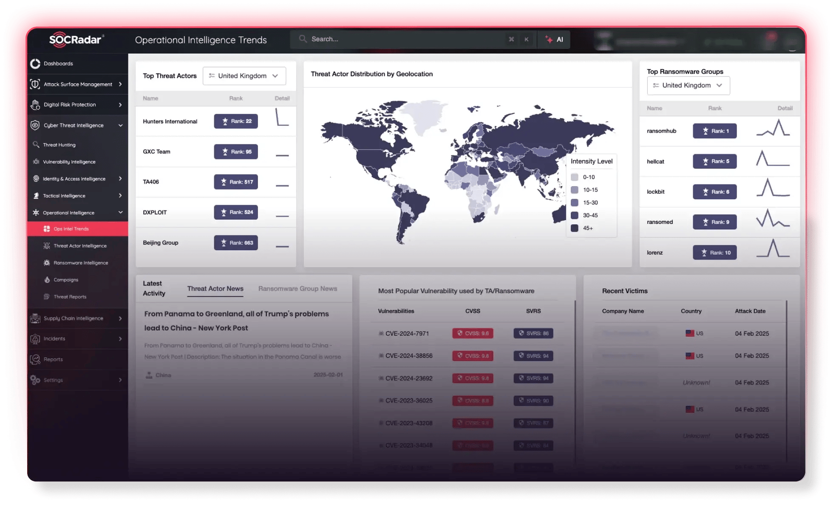
Task: Expand Incidents menu chevron
Action: 121,339
